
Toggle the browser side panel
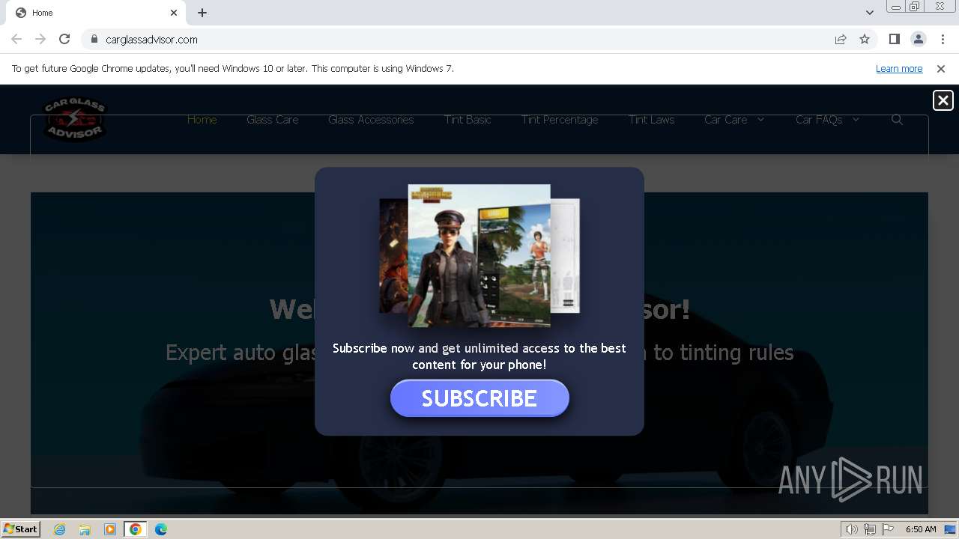coord(894,39)
